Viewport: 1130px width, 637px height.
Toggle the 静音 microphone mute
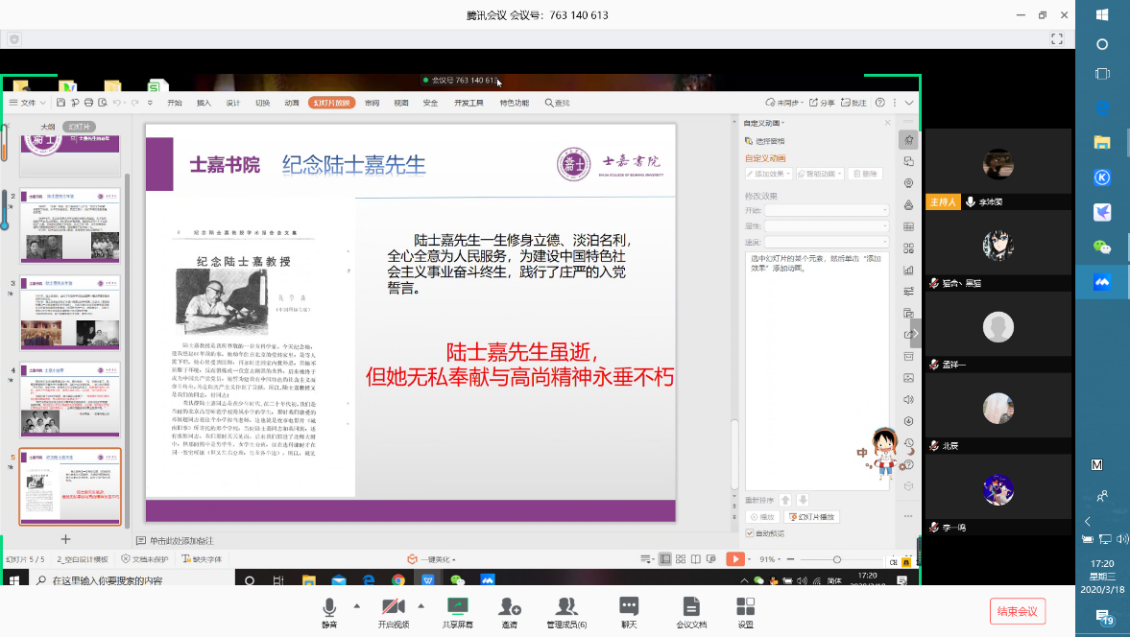[x=329, y=612]
